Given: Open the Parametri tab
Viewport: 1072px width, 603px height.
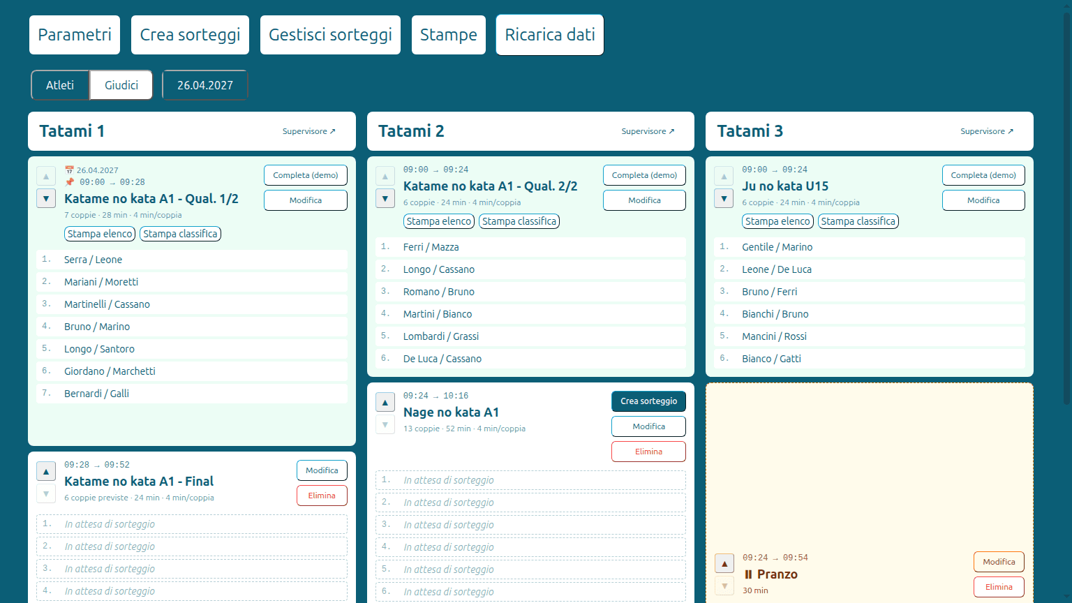Looking at the screenshot, I should coord(75,35).
